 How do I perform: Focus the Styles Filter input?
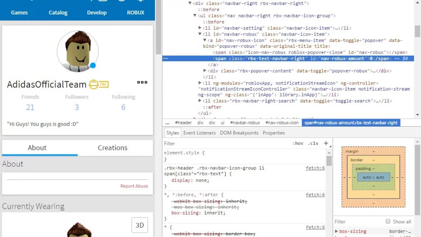pyautogui.click(x=227, y=144)
